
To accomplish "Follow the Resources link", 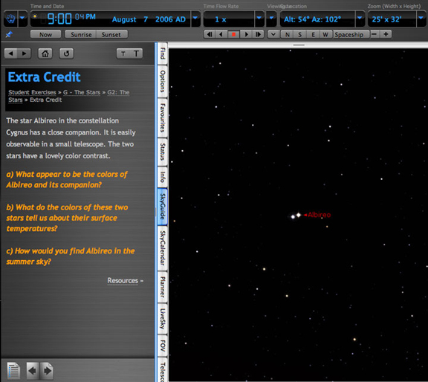I will click(123, 281).
